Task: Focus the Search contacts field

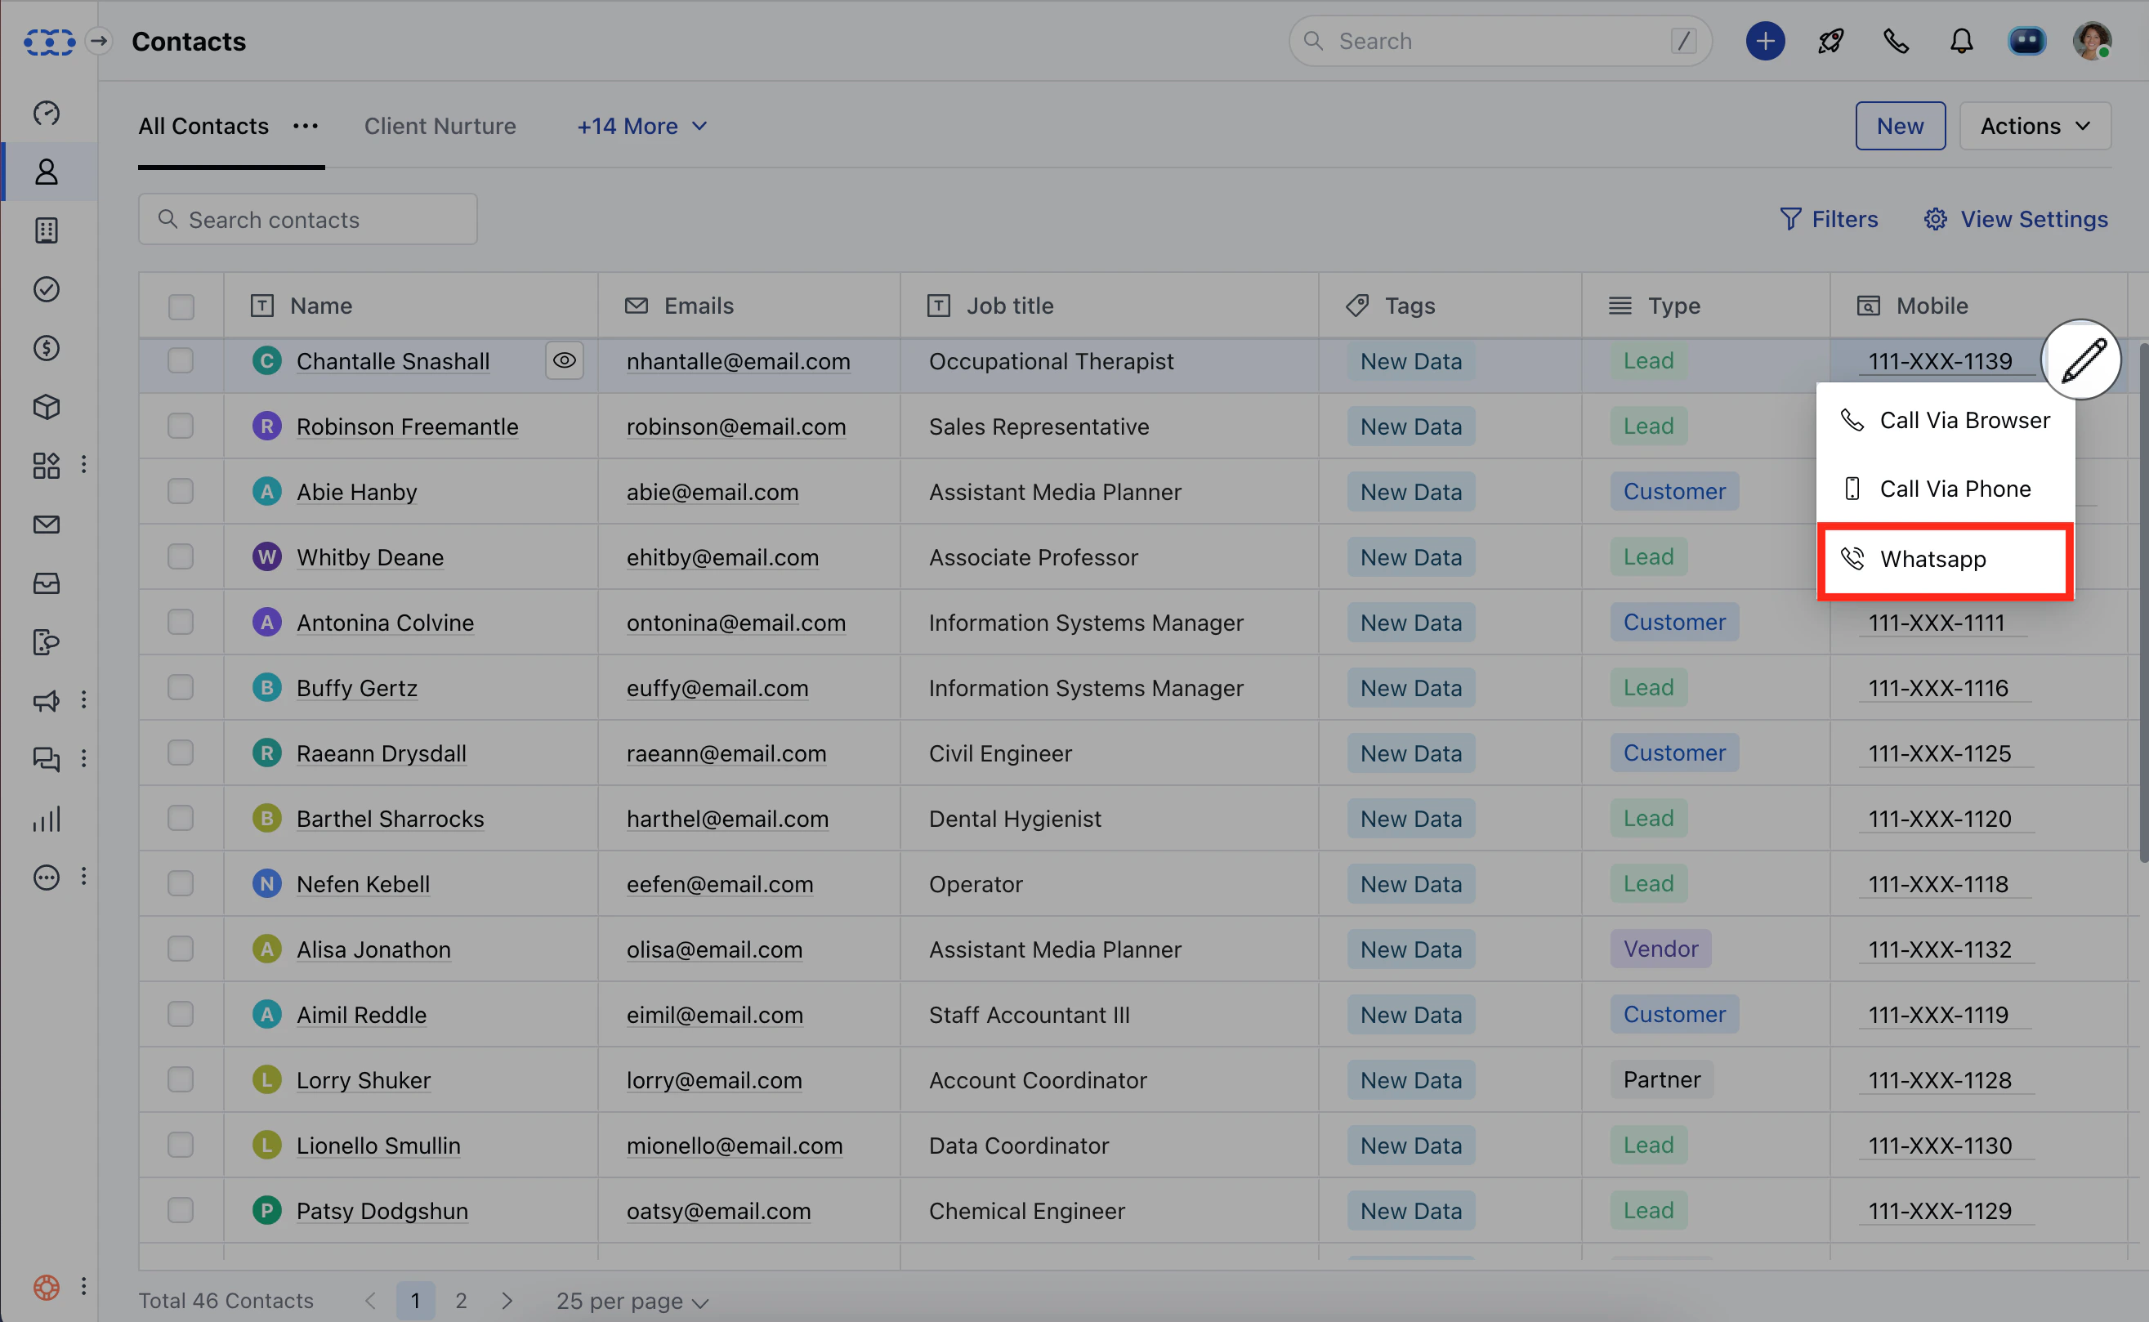Action: click(x=307, y=220)
